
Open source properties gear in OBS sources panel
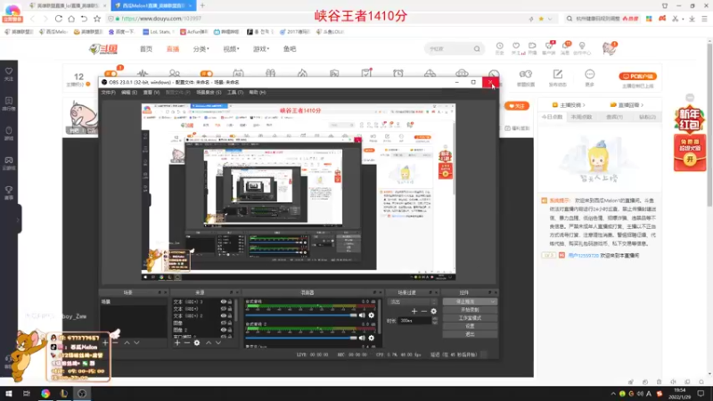[197, 342]
